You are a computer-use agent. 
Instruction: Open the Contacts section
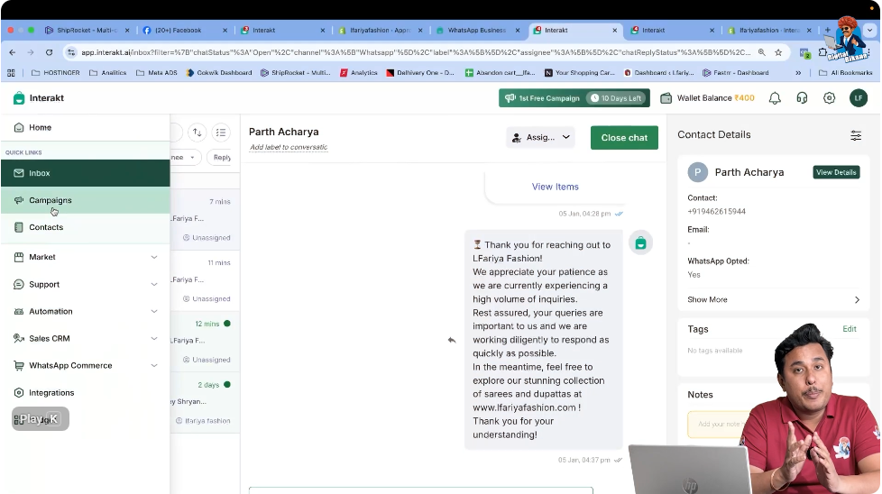(x=85, y=227)
